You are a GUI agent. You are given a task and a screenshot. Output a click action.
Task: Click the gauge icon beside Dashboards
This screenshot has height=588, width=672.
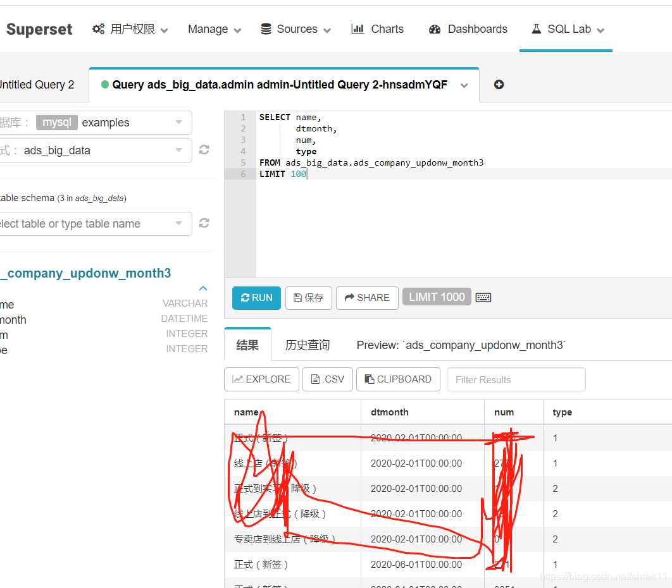pos(435,29)
